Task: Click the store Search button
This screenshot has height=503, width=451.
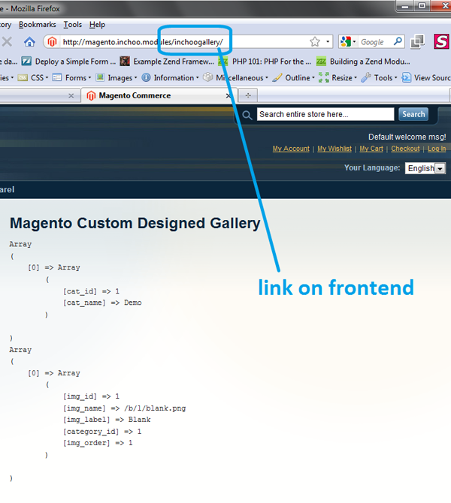Action: (413, 114)
